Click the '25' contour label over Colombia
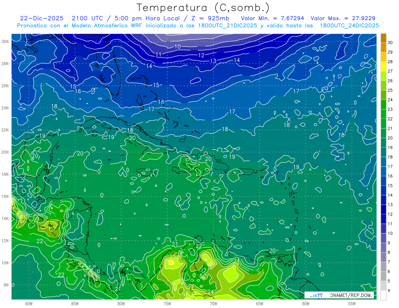Viewport: 399px width, 308px height. (173, 257)
